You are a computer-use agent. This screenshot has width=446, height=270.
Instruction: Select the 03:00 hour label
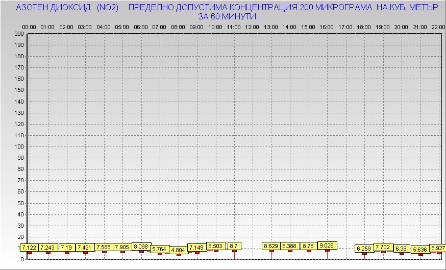pyautogui.click(x=85, y=28)
